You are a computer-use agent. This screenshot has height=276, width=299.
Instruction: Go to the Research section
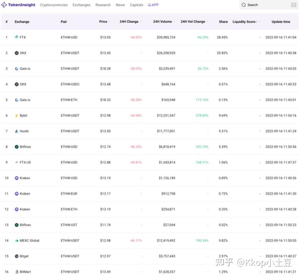[x=103, y=5]
